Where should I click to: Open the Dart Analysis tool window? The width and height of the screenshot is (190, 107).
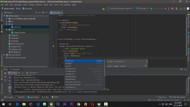click(33, 97)
